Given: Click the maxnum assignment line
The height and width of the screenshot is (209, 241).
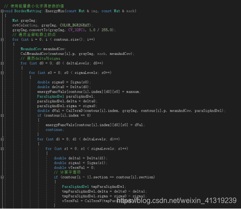Looking at the screenshot, I should click(x=89, y=92).
